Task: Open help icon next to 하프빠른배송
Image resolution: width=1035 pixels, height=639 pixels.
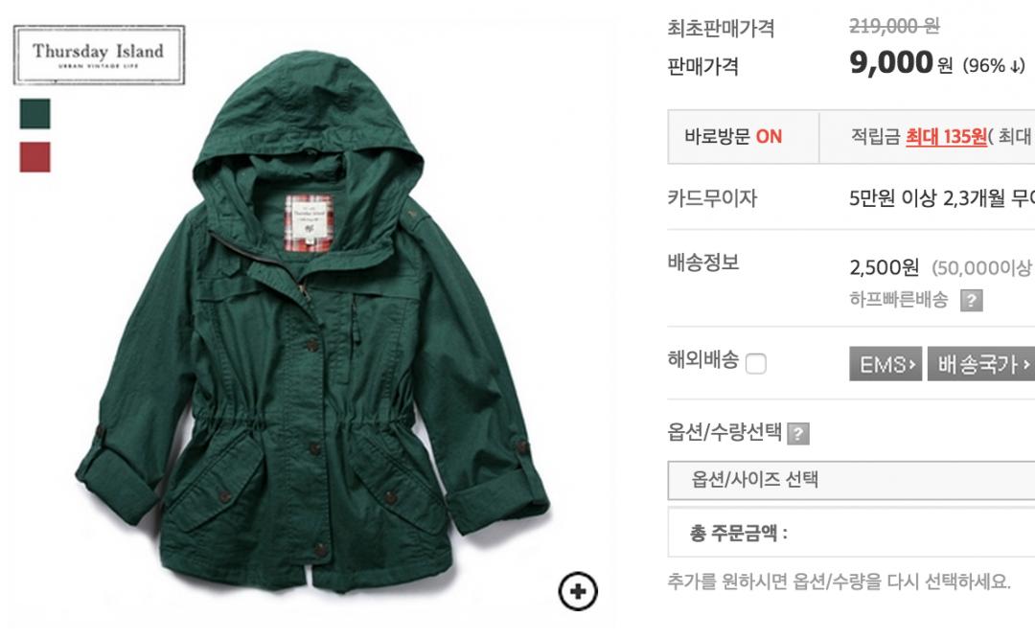Action: click(971, 301)
